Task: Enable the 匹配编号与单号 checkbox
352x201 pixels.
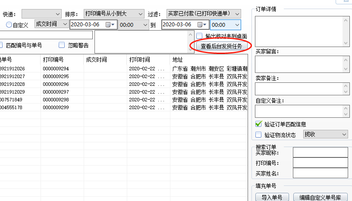Action: click(1, 45)
